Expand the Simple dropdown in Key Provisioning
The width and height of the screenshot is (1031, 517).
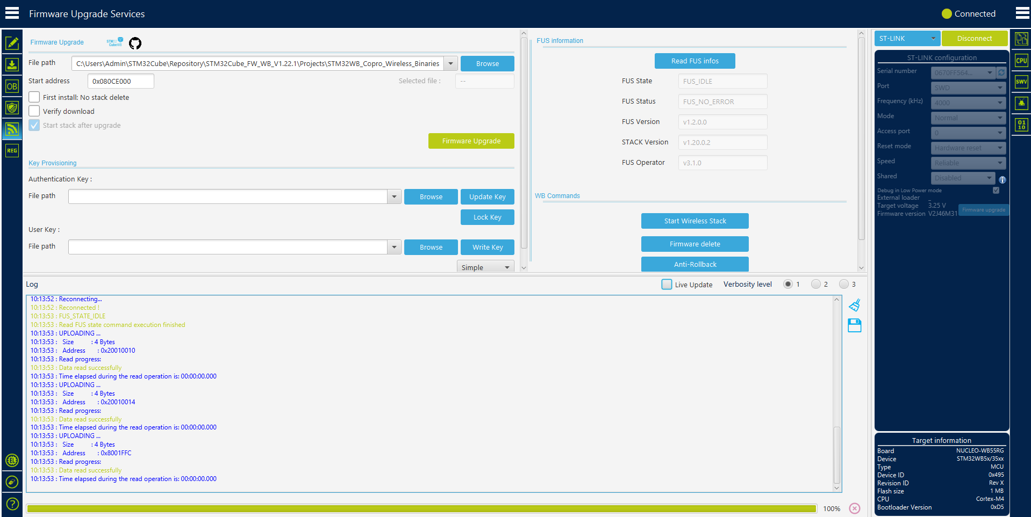tap(485, 267)
